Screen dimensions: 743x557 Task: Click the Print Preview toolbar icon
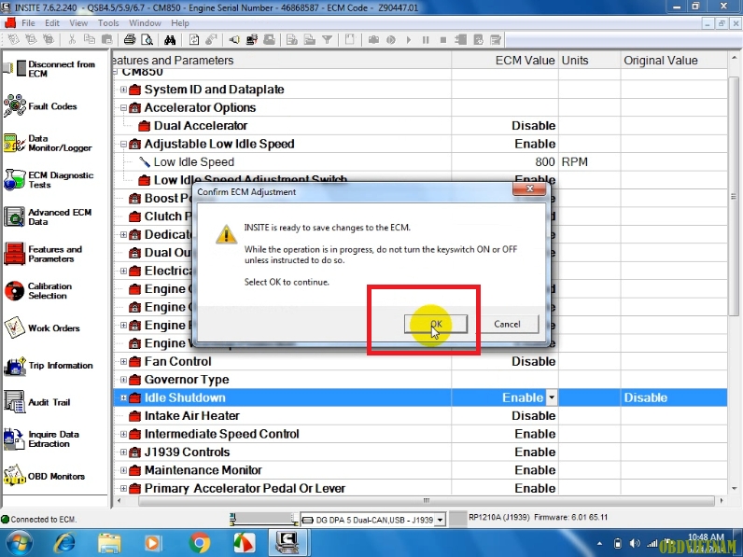(147, 40)
